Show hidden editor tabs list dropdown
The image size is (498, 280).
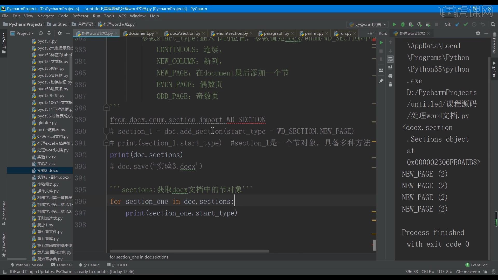pos(371,33)
